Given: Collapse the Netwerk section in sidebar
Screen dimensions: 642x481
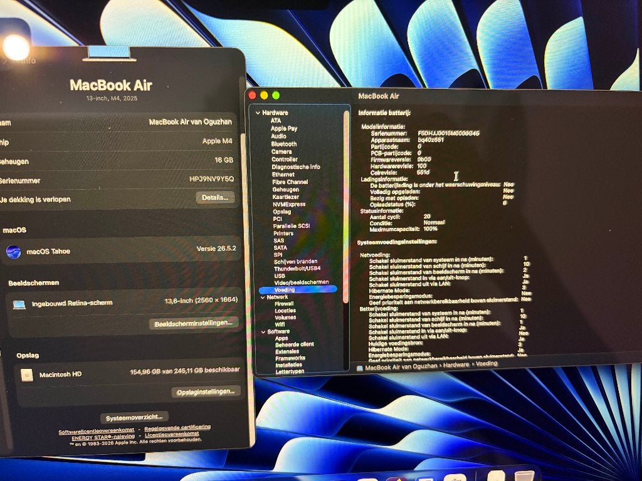Looking at the screenshot, I should click(x=263, y=297).
